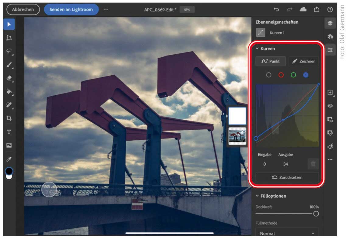The height and width of the screenshot is (239, 347).
Task: Open the Füllmethode Normal dropdown
Action: (287, 233)
